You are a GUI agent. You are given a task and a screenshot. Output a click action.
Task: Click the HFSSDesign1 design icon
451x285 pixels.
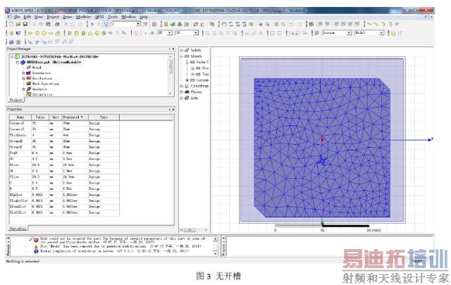click(x=23, y=62)
